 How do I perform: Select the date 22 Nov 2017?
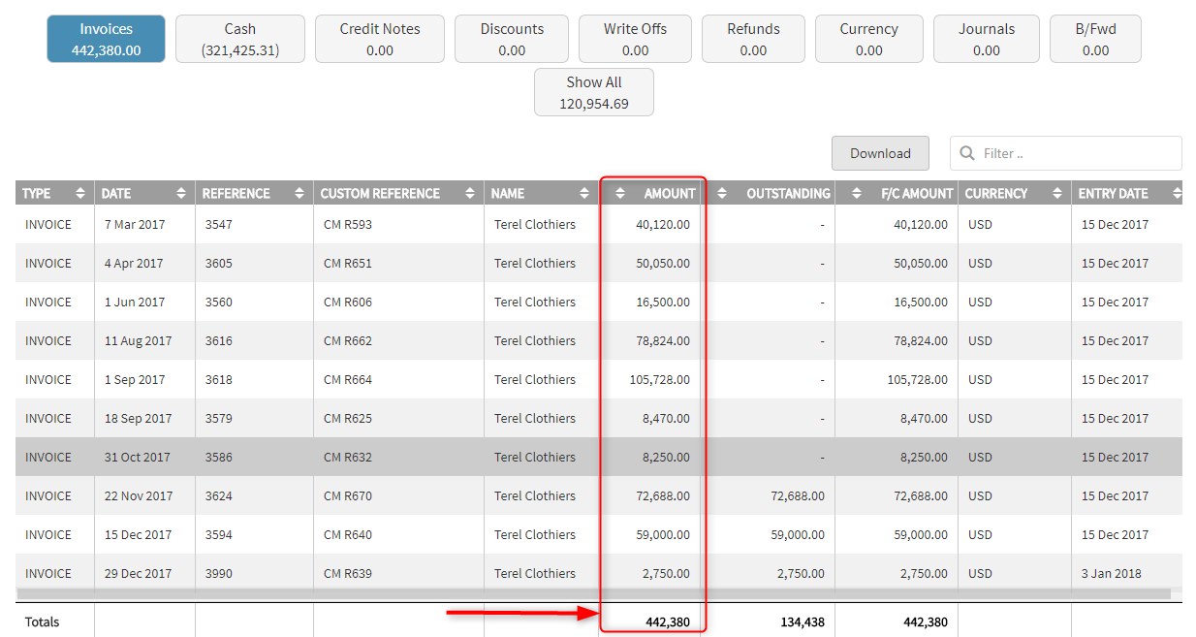[x=139, y=495]
